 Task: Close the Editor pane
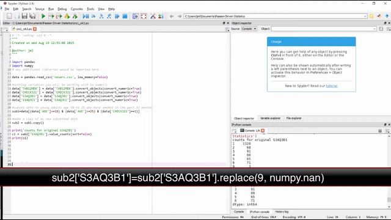[x=228, y=23]
